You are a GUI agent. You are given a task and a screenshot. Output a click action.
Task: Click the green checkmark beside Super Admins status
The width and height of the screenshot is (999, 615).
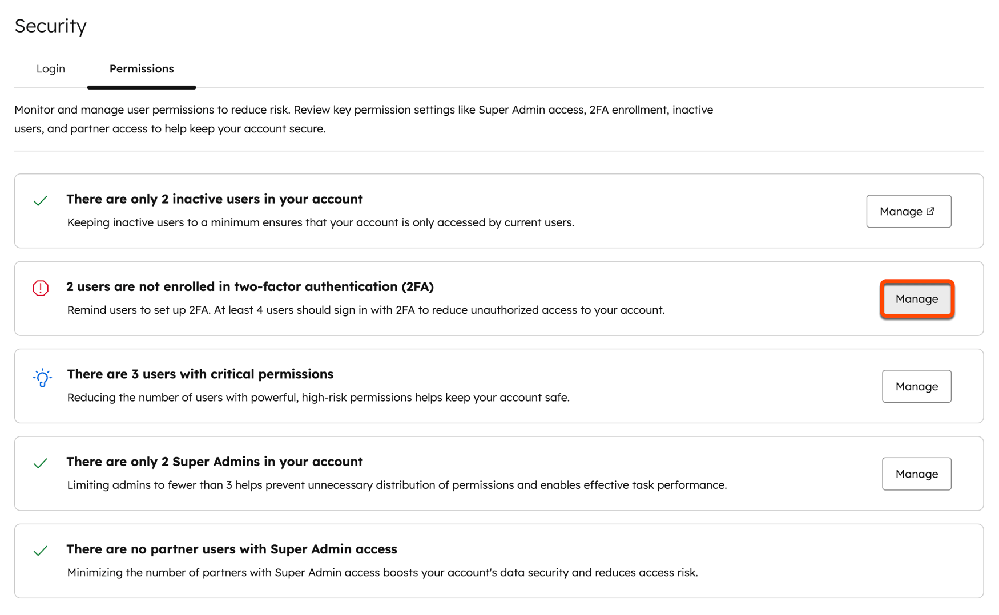tap(39, 463)
